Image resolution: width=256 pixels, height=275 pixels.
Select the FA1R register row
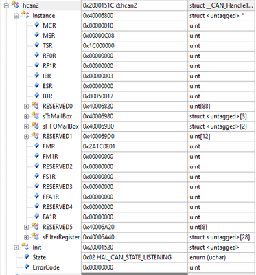pos(128,217)
